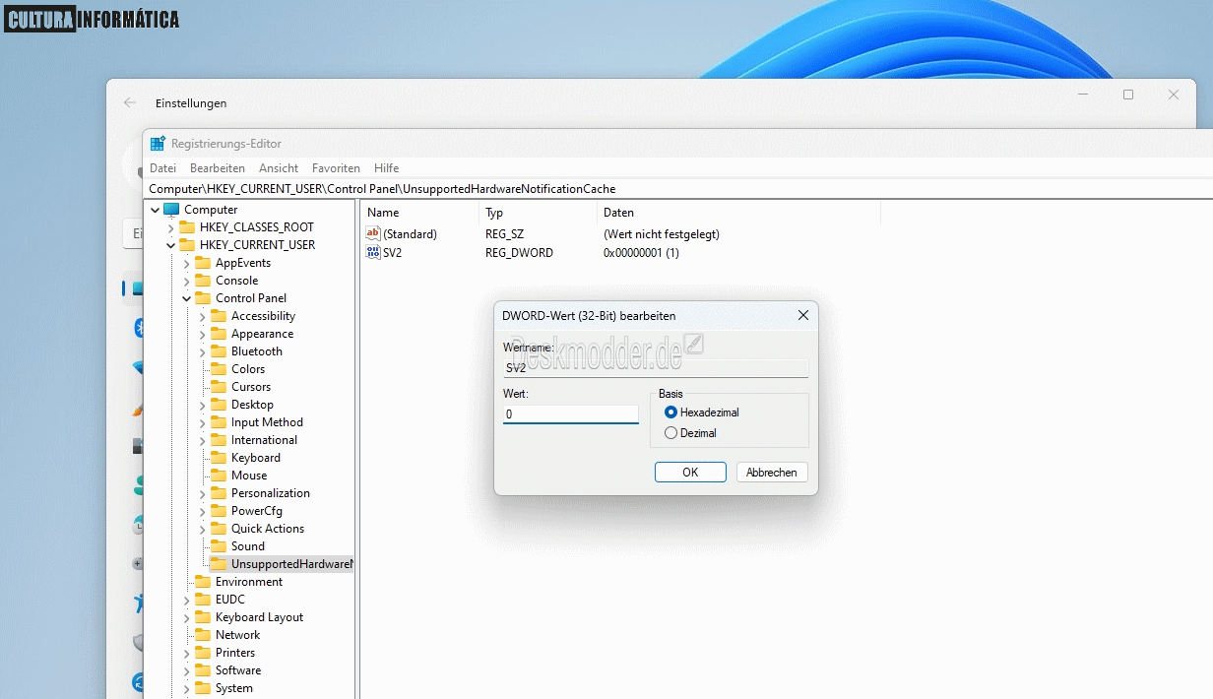Click the Cursors folder icon

[219, 387]
